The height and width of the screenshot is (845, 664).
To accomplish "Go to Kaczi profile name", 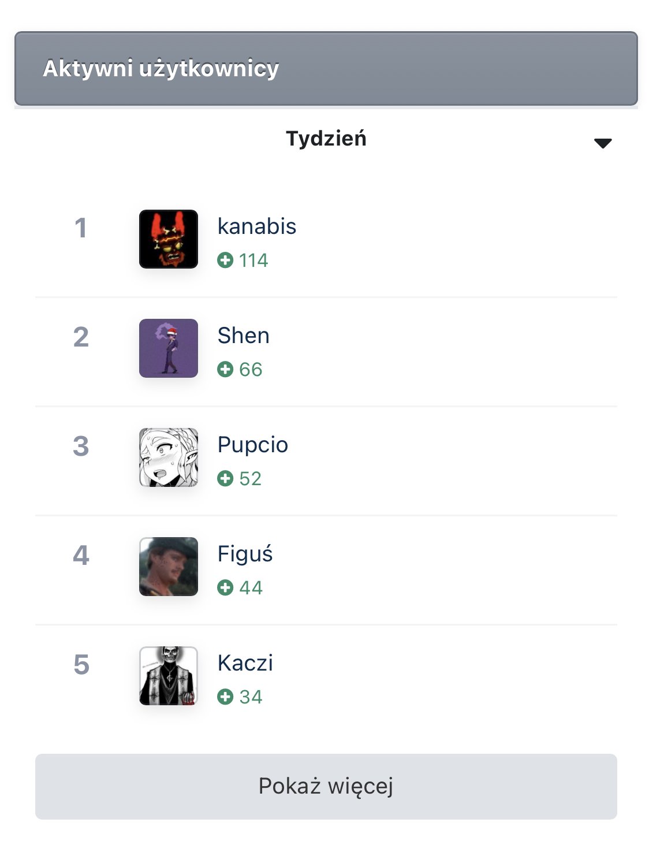I will pos(245,663).
